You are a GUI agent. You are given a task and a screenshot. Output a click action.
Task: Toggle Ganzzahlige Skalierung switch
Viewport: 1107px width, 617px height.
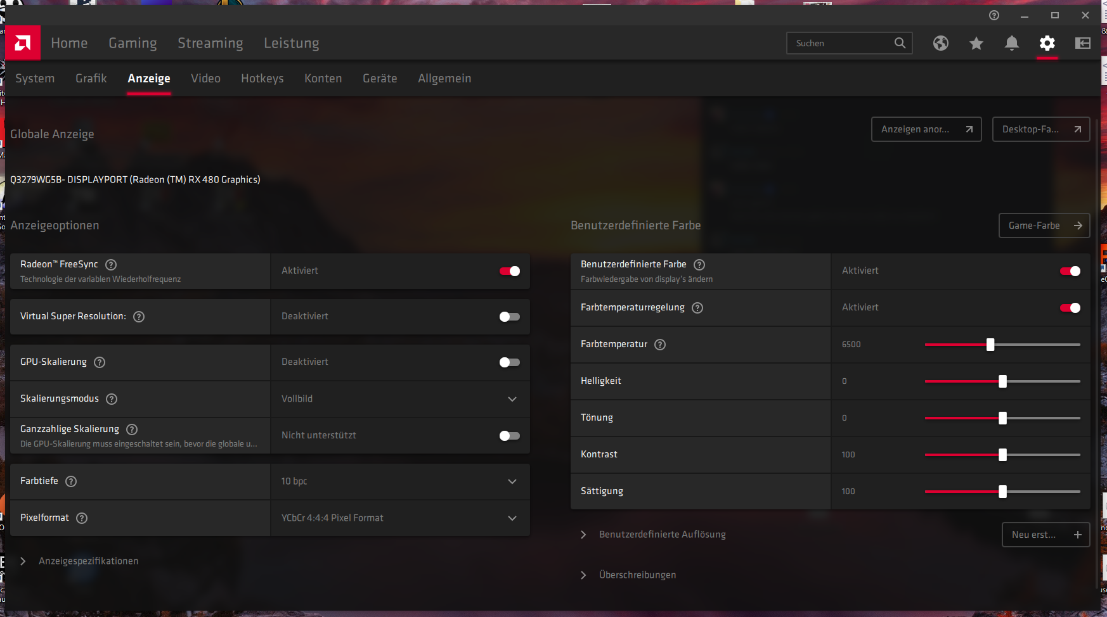(x=510, y=436)
